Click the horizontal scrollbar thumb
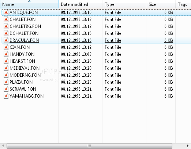Screen dimensions: 191x149 (89, 146)
